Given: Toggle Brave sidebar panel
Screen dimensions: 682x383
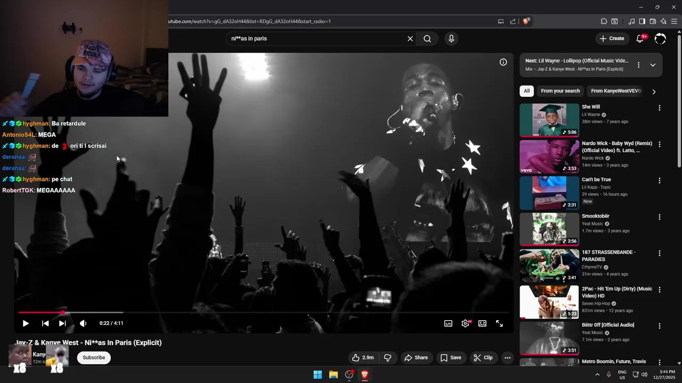Looking at the screenshot, I should (642, 21).
